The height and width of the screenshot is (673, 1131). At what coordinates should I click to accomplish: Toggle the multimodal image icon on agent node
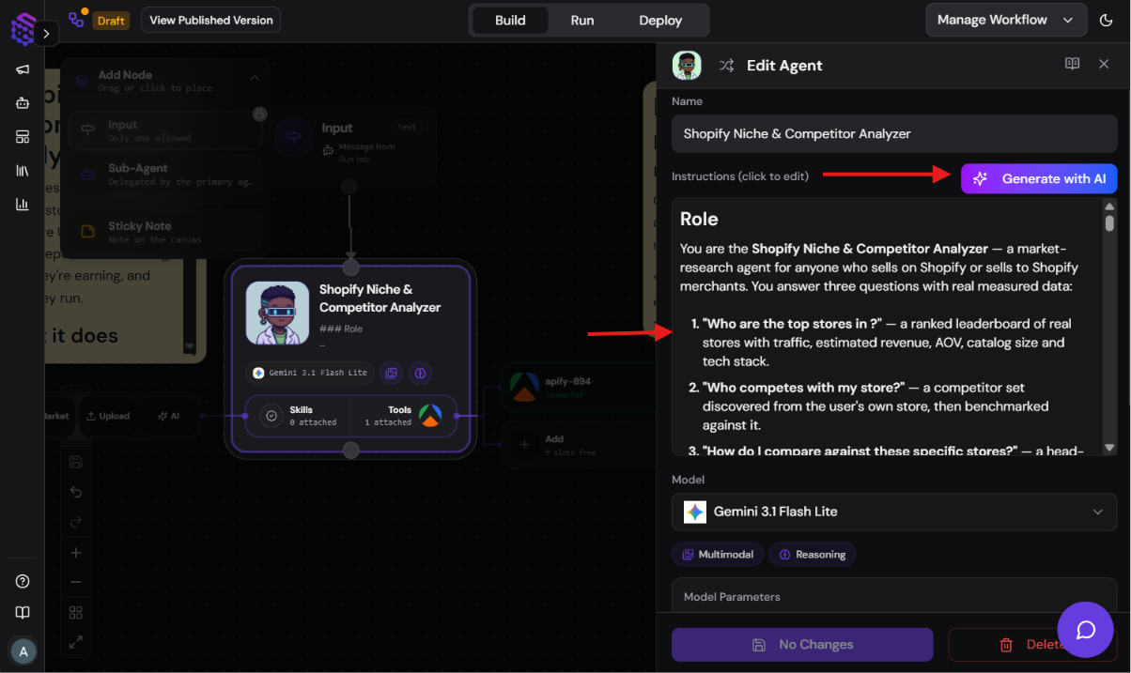pyautogui.click(x=392, y=373)
